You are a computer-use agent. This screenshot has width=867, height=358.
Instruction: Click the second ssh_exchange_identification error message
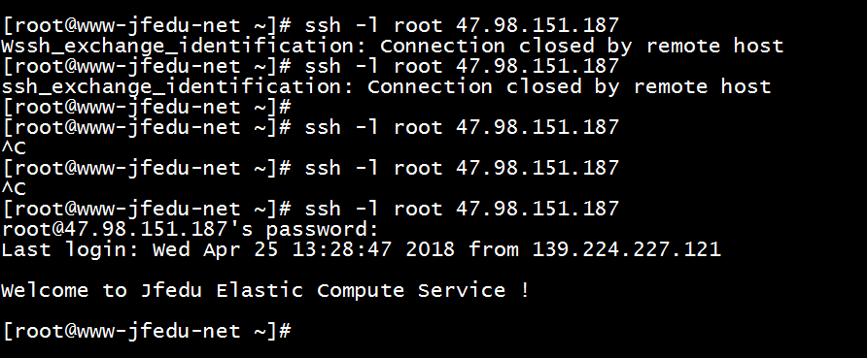386,86
